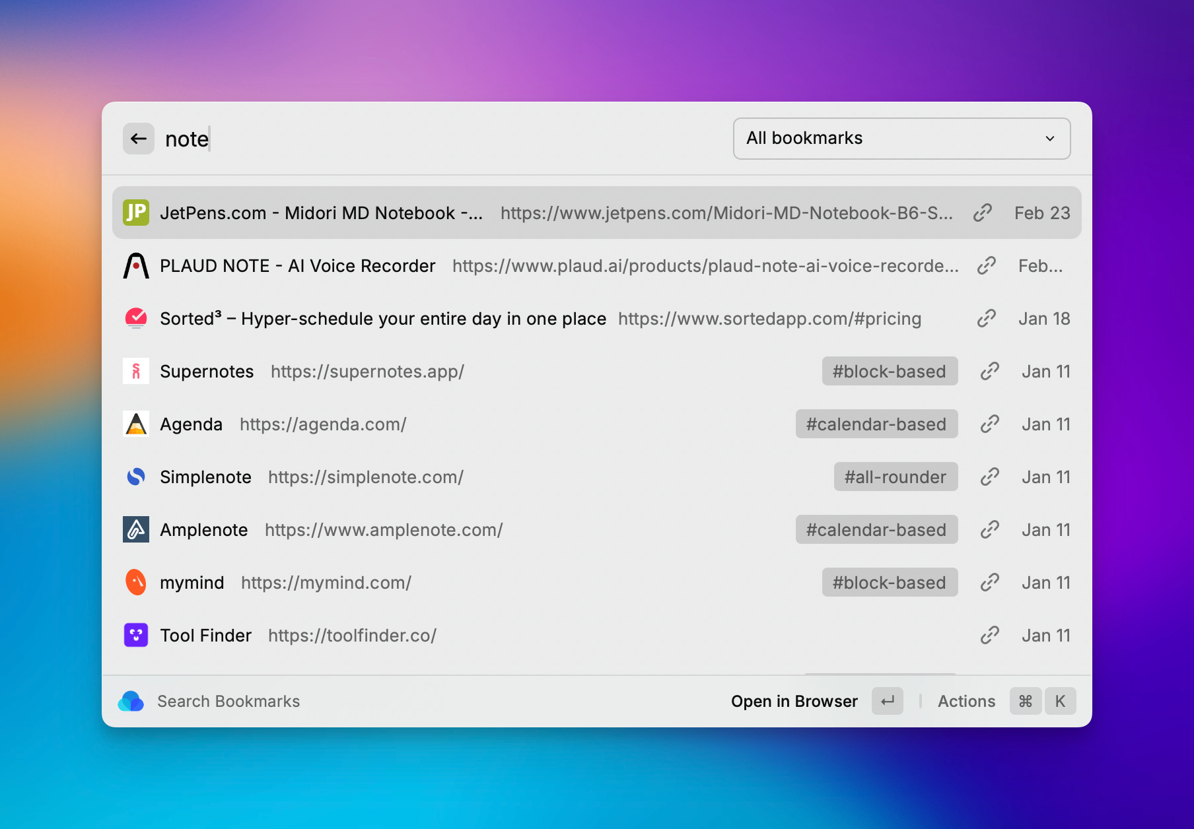Image resolution: width=1194 pixels, height=829 pixels.
Task: Select 'PLAUD NOTE - AI Voice Recorder' title
Action: (x=298, y=265)
